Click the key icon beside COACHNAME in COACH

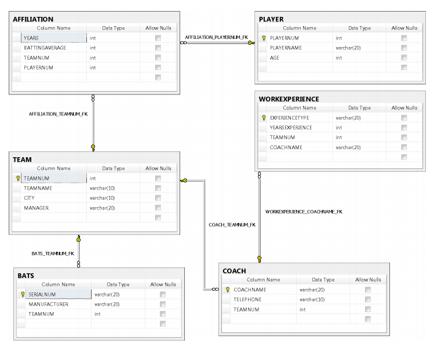click(228, 289)
